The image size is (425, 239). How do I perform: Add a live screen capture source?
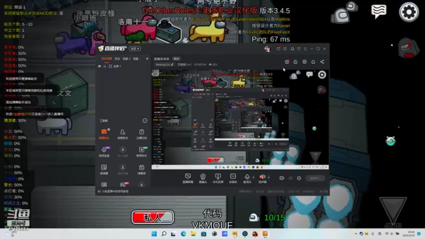(x=188, y=178)
